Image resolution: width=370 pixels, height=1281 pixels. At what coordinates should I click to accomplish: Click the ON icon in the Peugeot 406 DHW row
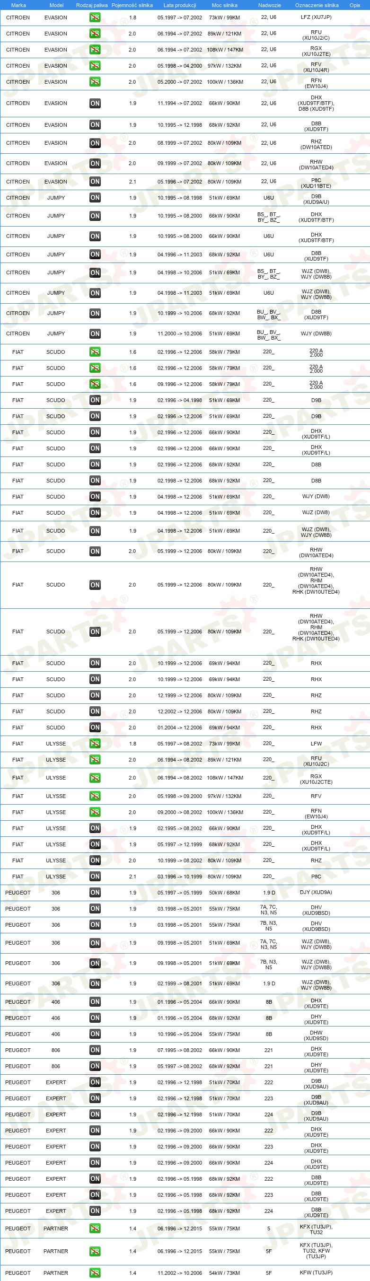pos(95,1034)
